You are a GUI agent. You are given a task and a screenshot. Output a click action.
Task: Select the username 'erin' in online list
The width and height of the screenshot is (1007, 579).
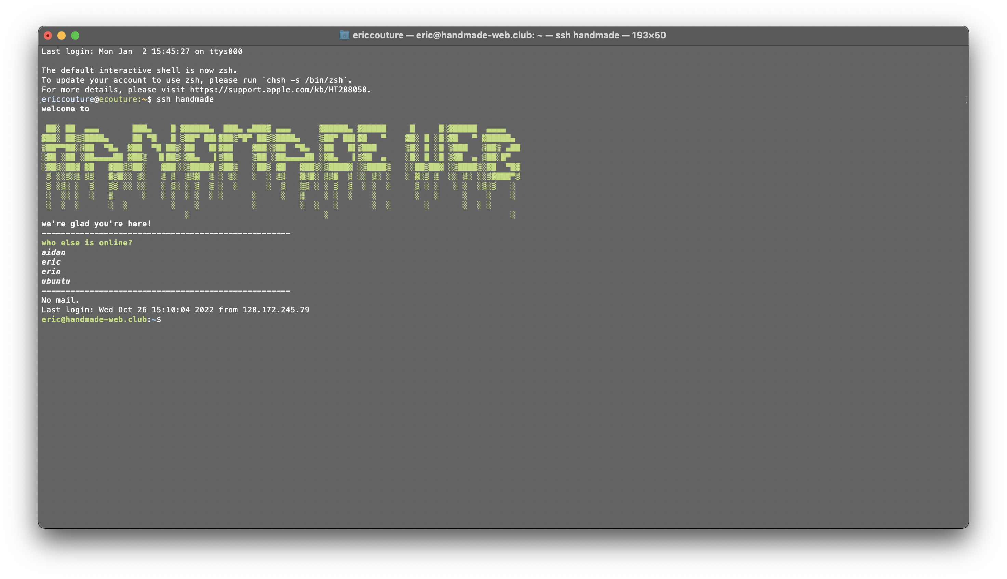click(51, 271)
